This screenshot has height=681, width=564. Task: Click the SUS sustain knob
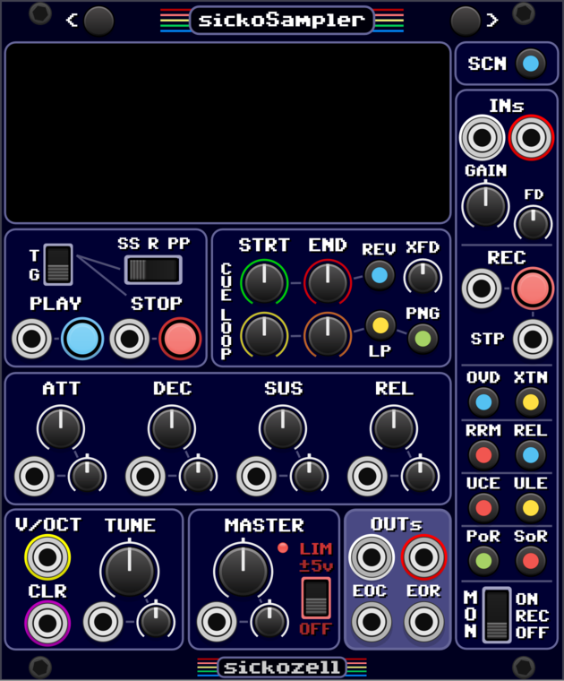pyautogui.click(x=283, y=428)
